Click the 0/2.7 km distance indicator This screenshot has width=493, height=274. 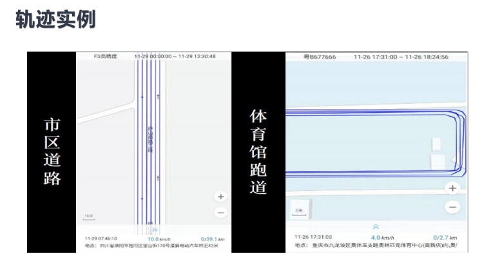444,237
